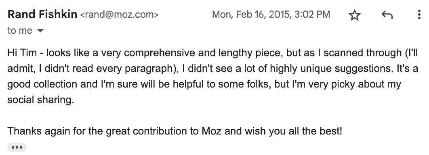Star this email from Rand Fishkin
This screenshot has width=429, height=155.
tap(355, 15)
